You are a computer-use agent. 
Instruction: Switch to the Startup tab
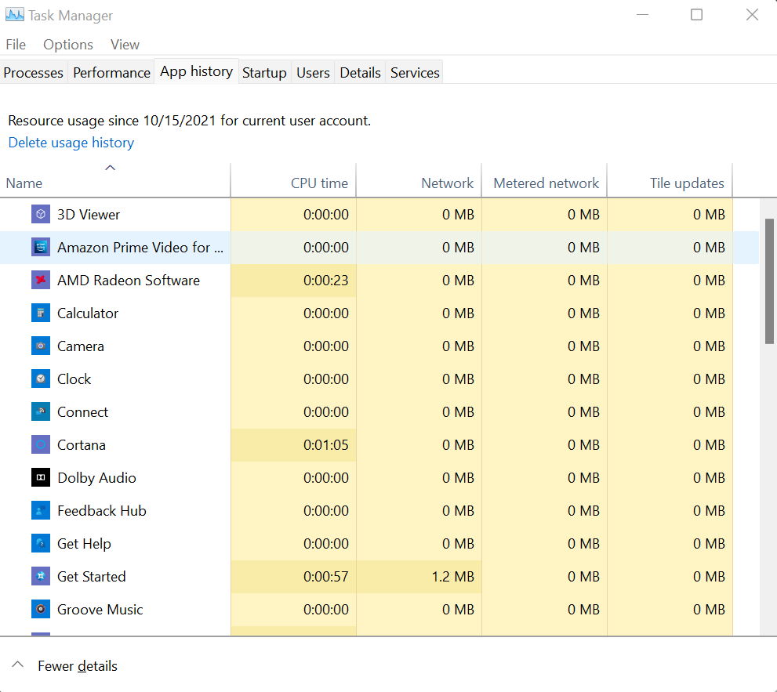point(264,73)
